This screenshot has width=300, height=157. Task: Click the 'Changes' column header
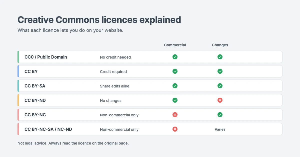(220, 45)
